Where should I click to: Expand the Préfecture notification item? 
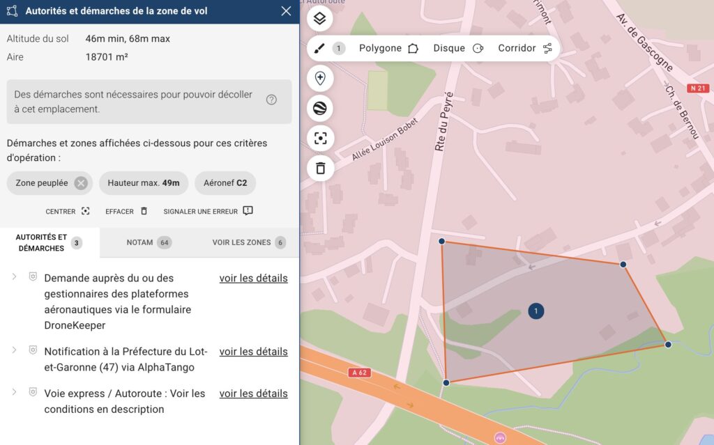click(x=14, y=350)
